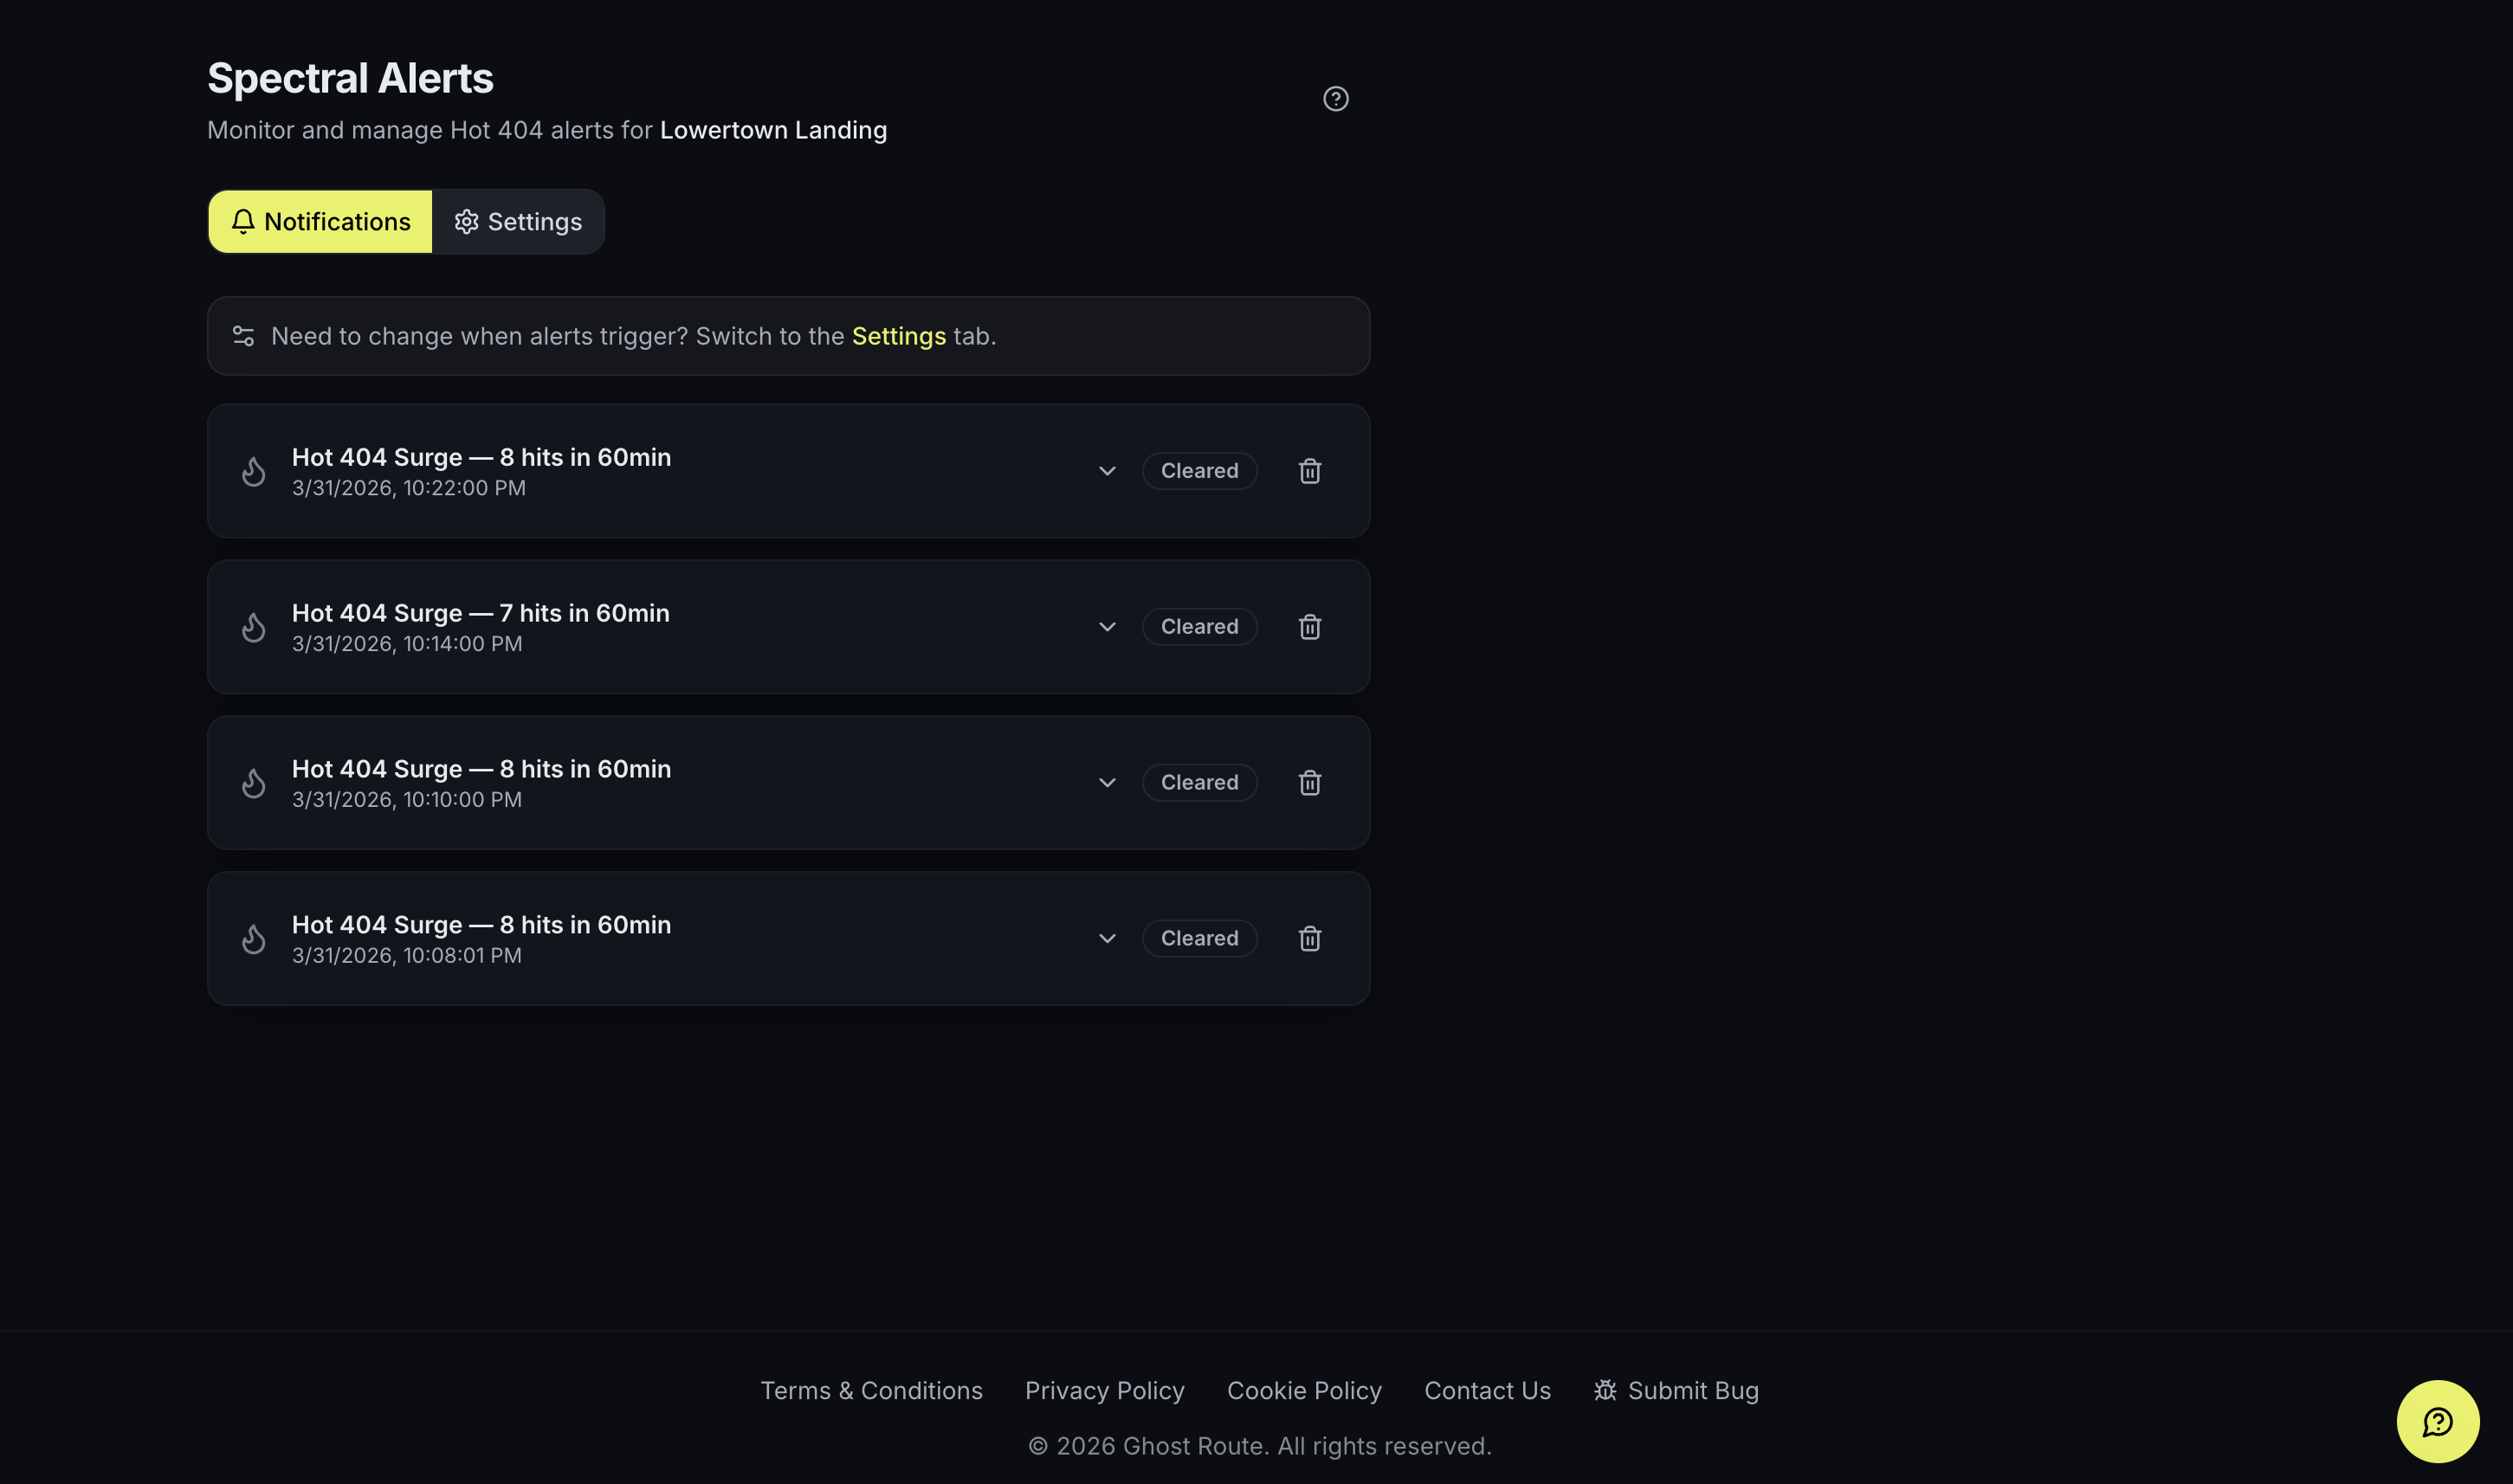Follow the yellow Settings link in banner
This screenshot has width=2513, height=1484.
(898, 336)
